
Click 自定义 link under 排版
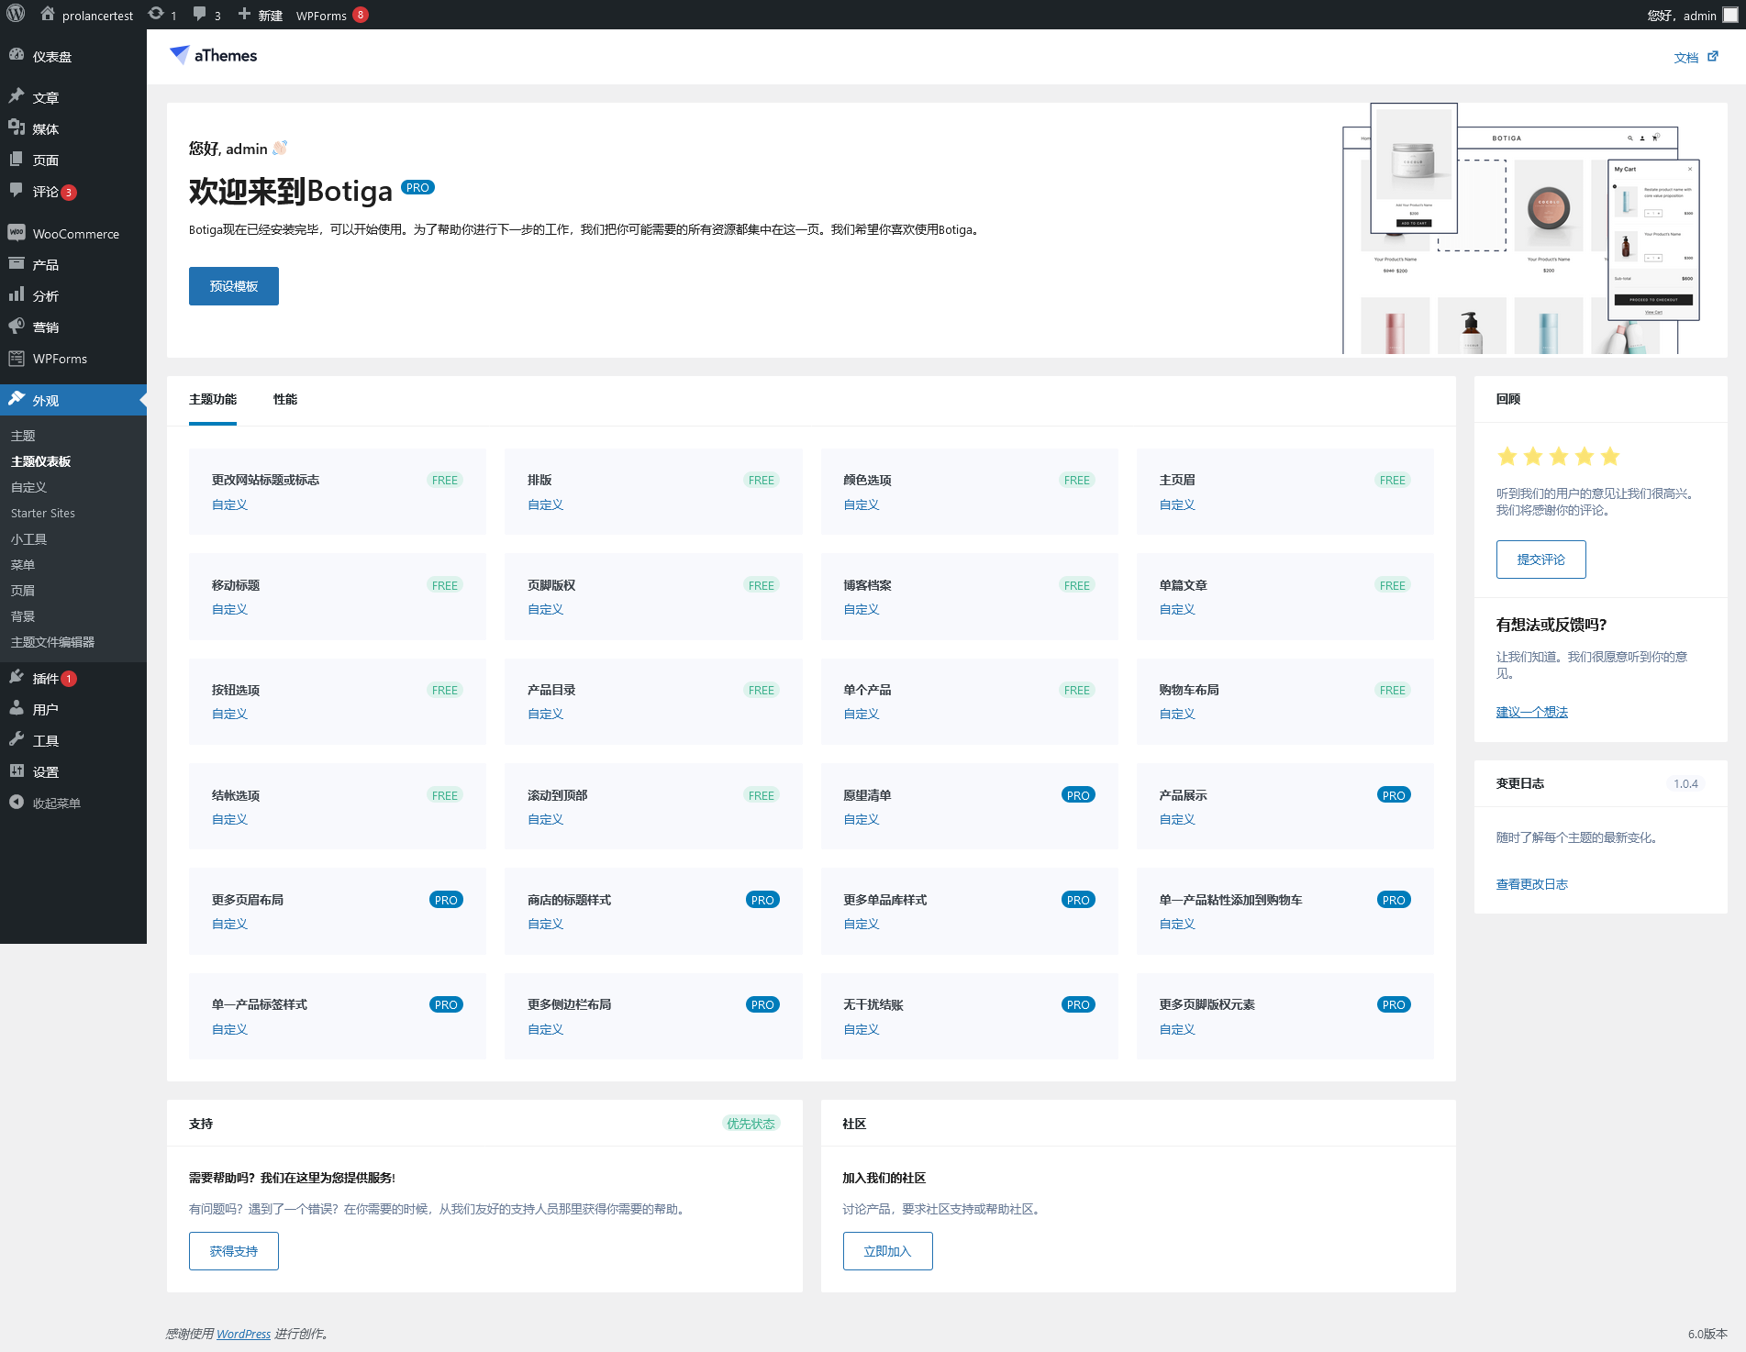(x=545, y=504)
